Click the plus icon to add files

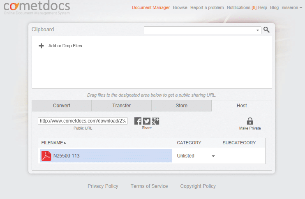pyautogui.click(x=41, y=46)
